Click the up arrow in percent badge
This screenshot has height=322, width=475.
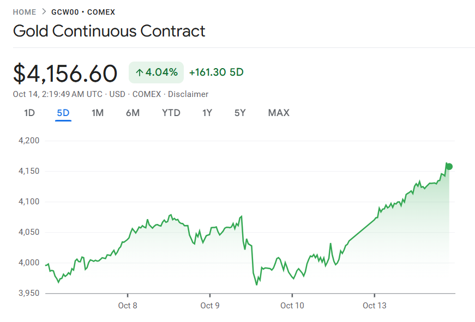(139, 72)
